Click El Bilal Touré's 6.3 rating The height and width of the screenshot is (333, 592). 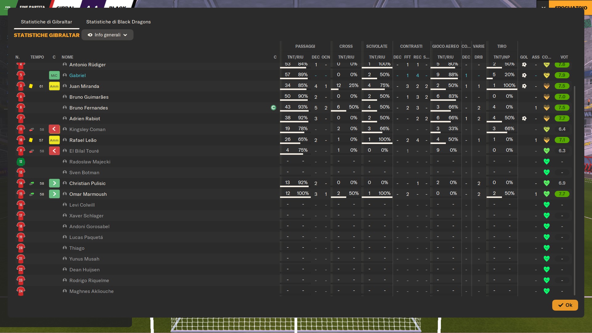[562, 151]
